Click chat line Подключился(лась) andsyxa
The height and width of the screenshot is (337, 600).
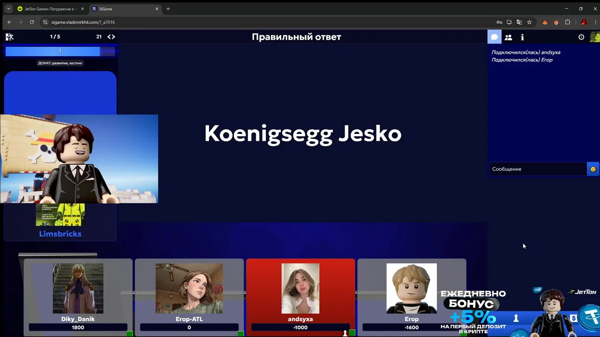(x=526, y=52)
